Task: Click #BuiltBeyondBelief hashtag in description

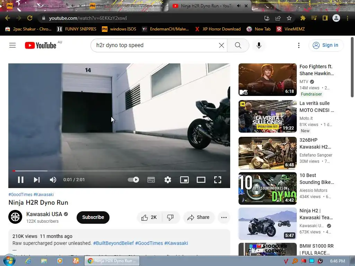Action: (113, 243)
